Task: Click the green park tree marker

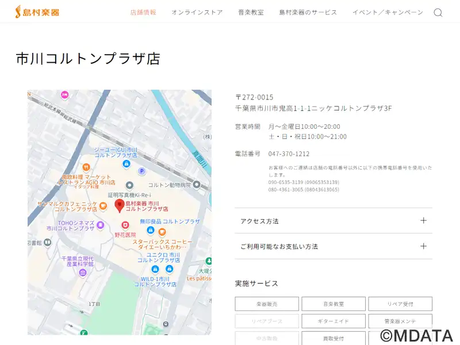Action: [x=209, y=261]
